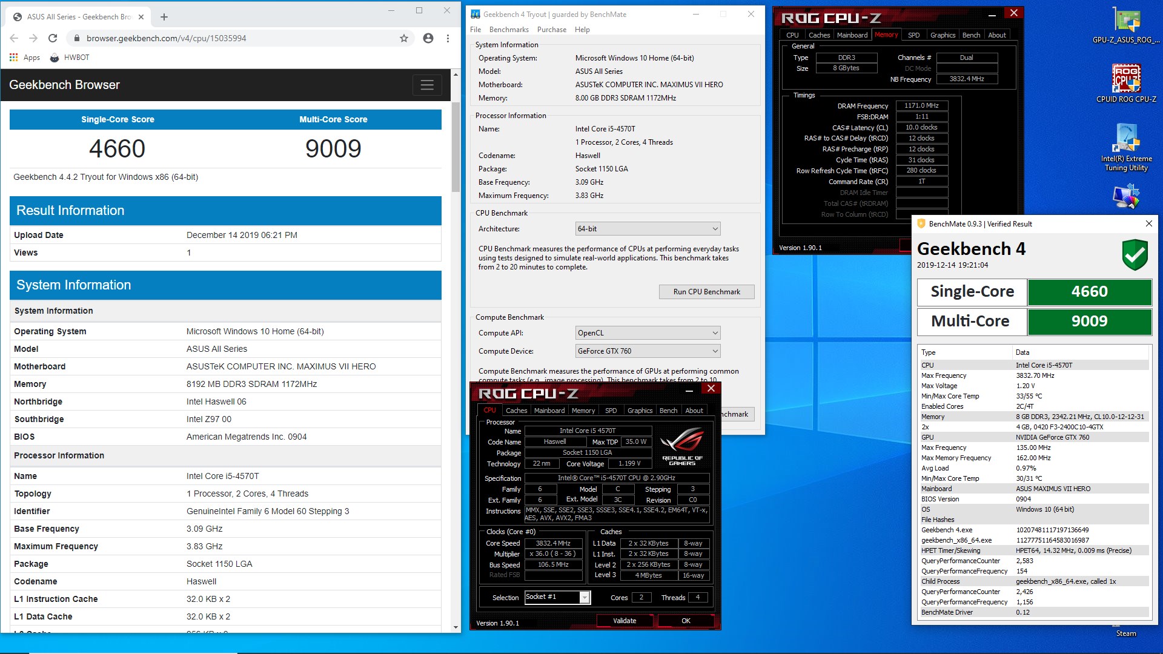The height and width of the screenshot is (654, 1163).
Task: Close BenchMate Verified Result window
Action: pyautogui.click(x=1148, y=224)
